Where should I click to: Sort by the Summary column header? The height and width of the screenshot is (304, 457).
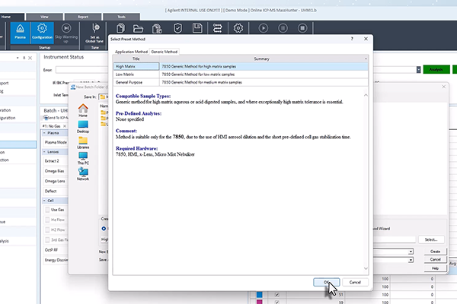[261, 59]
